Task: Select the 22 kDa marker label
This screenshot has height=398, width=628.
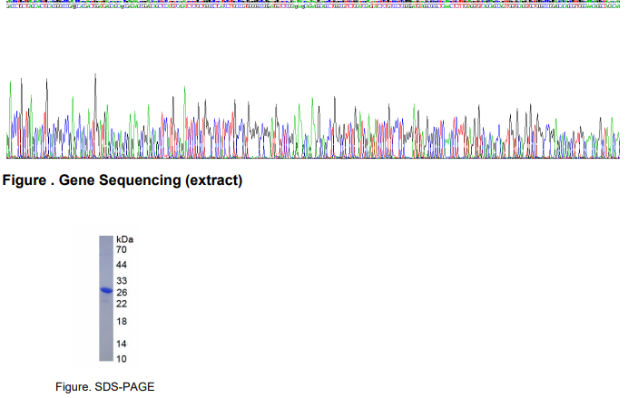Action: pos(122,304)
